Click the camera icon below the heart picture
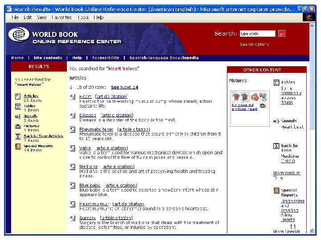Image resolution: width=321 pixels, height=240 pixels. (x=263, y=105)
